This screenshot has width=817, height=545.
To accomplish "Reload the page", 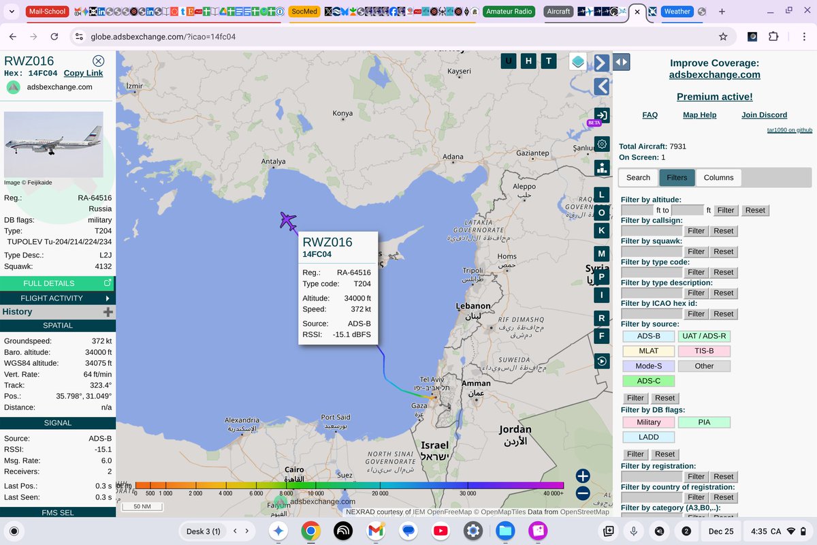I will click(x=54, y=37).
